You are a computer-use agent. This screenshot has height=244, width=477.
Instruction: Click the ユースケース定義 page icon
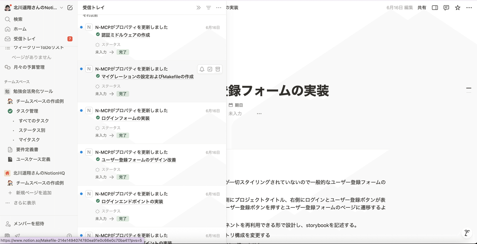[10, 159]
